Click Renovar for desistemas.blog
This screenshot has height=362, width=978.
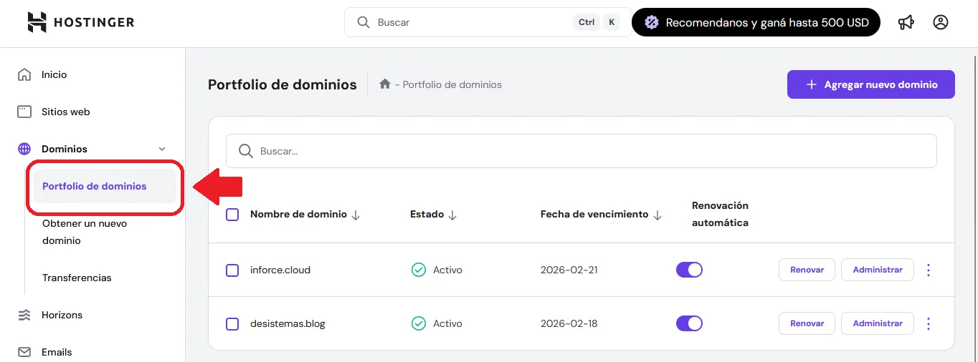(807, 323)
